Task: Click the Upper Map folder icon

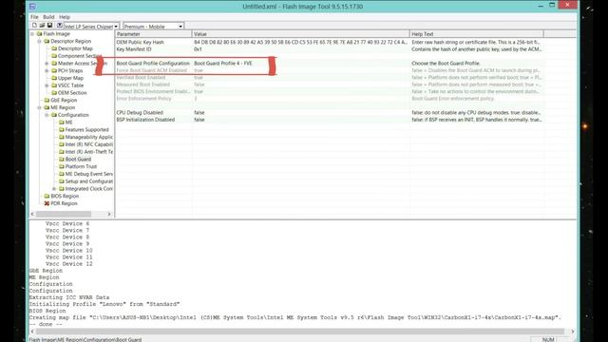Action: coord(54,78)
